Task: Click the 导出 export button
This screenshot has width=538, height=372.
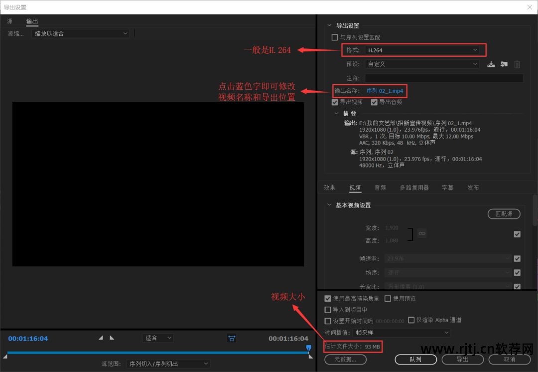Action: (462, 360)
